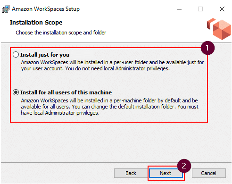Select the Install for all users radio button
The image size is (232, 184).
click(16, 92)
